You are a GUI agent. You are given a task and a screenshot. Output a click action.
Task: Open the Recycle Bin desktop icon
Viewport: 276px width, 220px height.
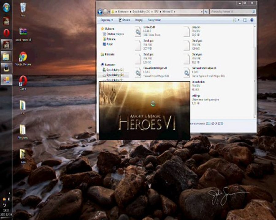[23, 10]
